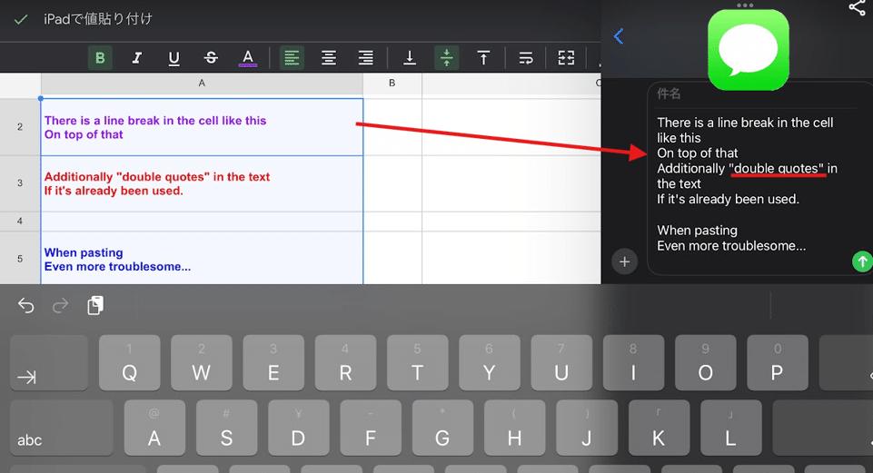Tap the J key

(x=587, y=428)
